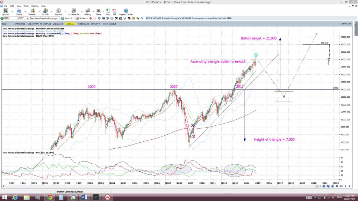Click the chart horizontal scrollbar left arrow
The image size is (358, 201).
[3, 186]
